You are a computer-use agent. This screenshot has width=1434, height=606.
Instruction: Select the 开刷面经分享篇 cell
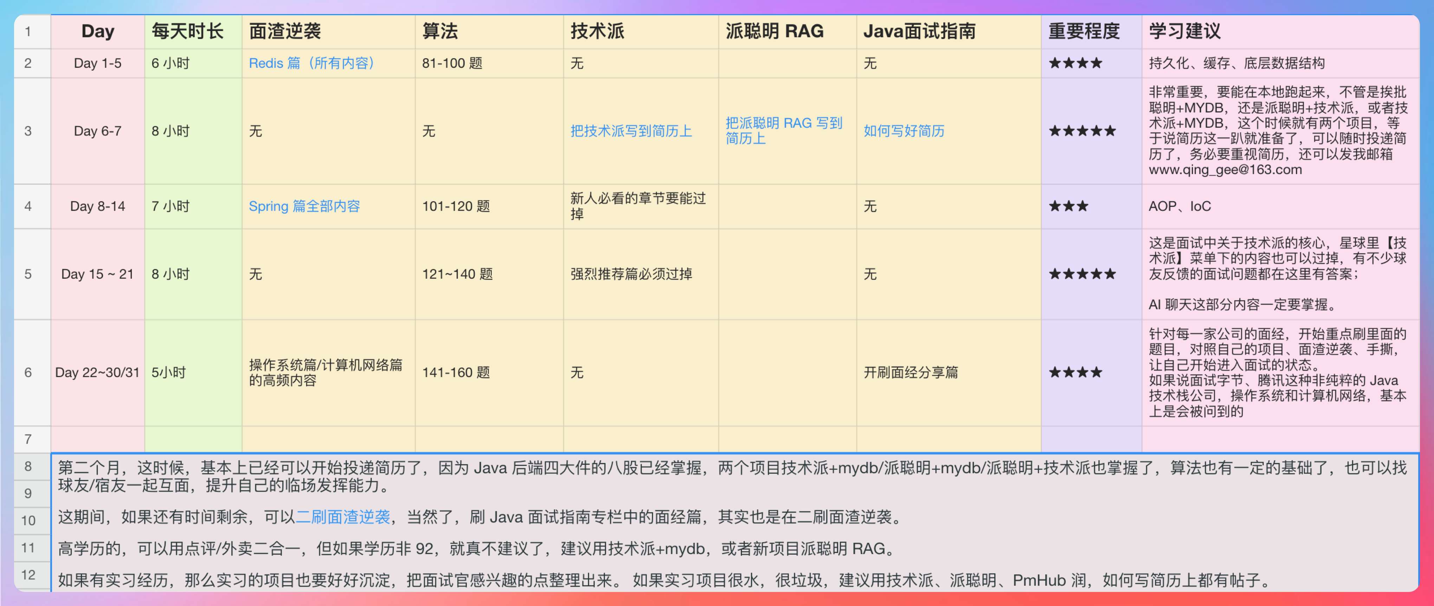click(x=911, y=373)
